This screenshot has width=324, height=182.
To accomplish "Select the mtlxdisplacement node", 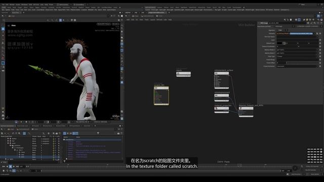I will click(222, 98).
